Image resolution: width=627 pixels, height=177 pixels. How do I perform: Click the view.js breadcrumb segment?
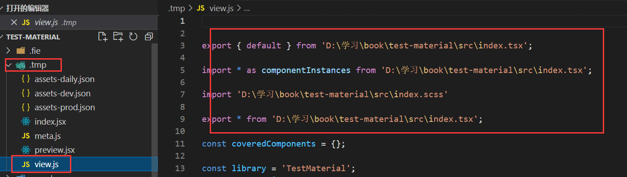(221, 8)
